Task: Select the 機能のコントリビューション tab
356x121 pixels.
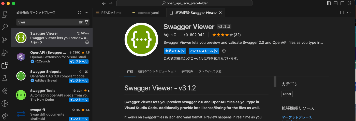Action: point(157,71)
